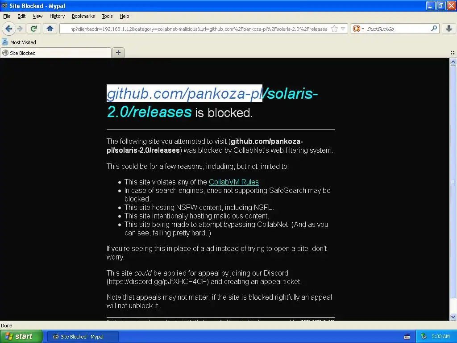Close the Mypal window
Viewport: 457px width, 343px height.
tap(451, 5)
